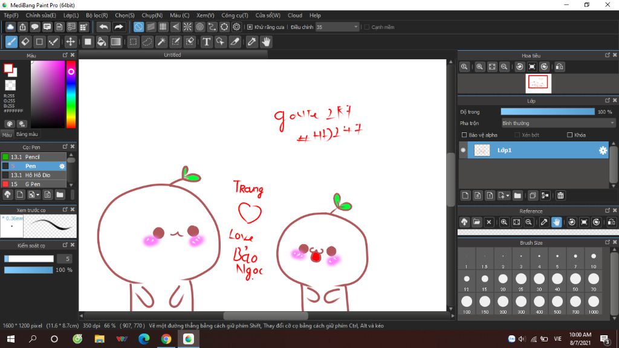Select the Brush tool
Screen dimensions: 619x348
[11, 42]
